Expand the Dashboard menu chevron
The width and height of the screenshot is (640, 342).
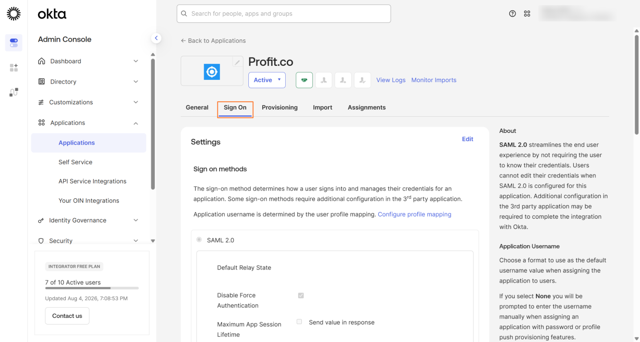pyautogui.click(x=136, y=61)
